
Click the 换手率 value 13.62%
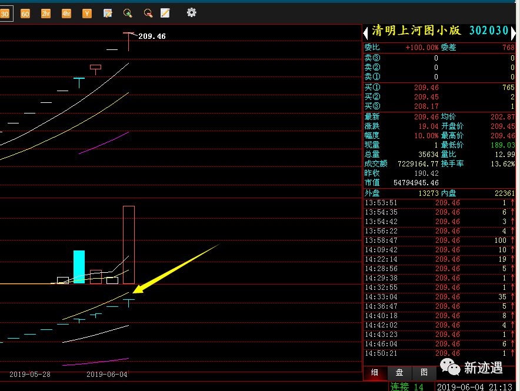point(503,163)
